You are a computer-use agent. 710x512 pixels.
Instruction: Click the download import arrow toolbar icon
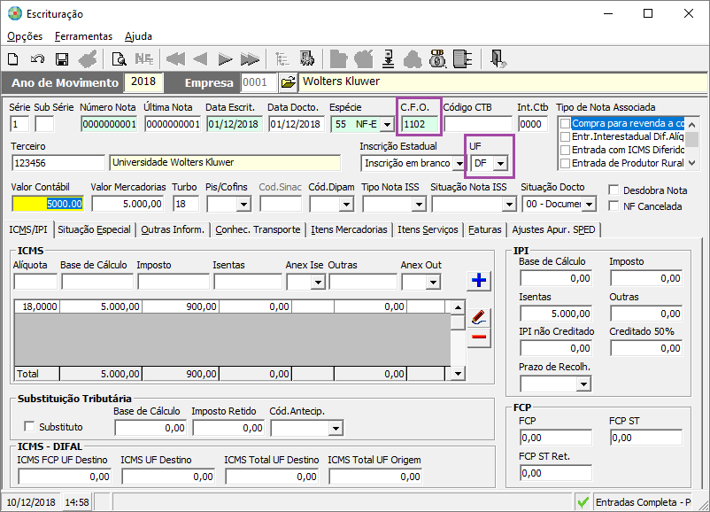(x=388, y=58)
